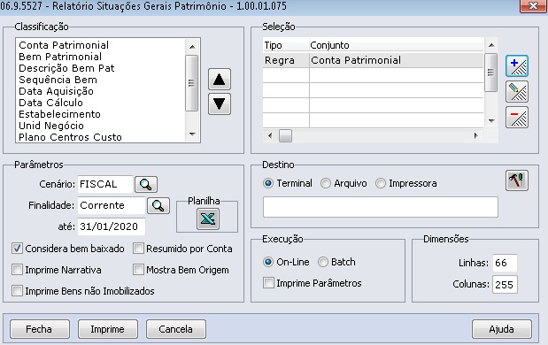Select Bem Patrimonial in list
This screenshot has height=345, width=548.
[x=60, y=57]
